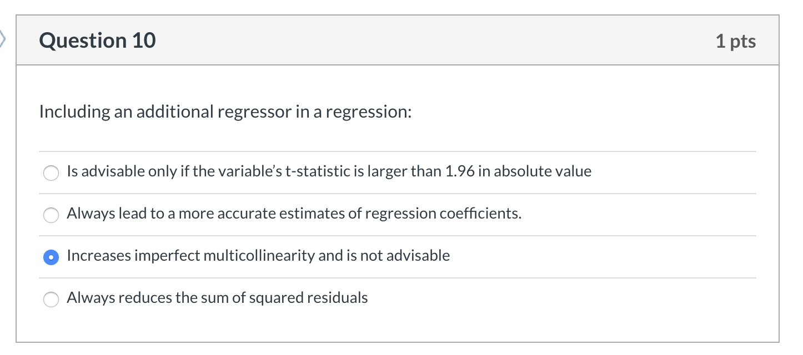Select 'Always reduces the sum of squared residuals'

tap(51, 300)
